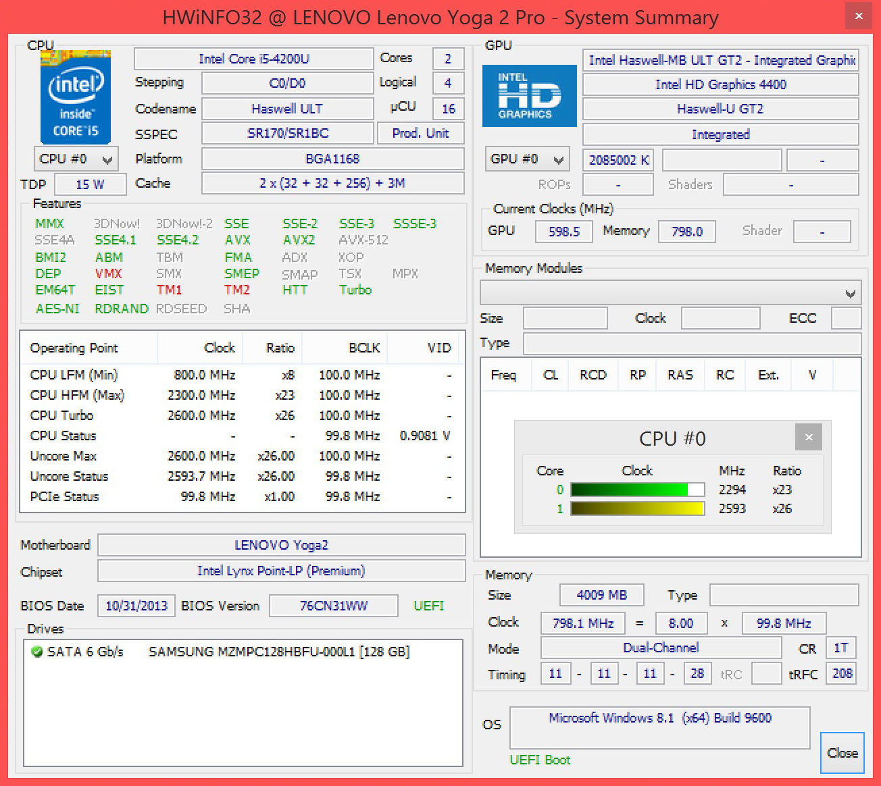
Task: Click the SSPEC field SR170/SR1BC
Action: click(x=288, y=133)
